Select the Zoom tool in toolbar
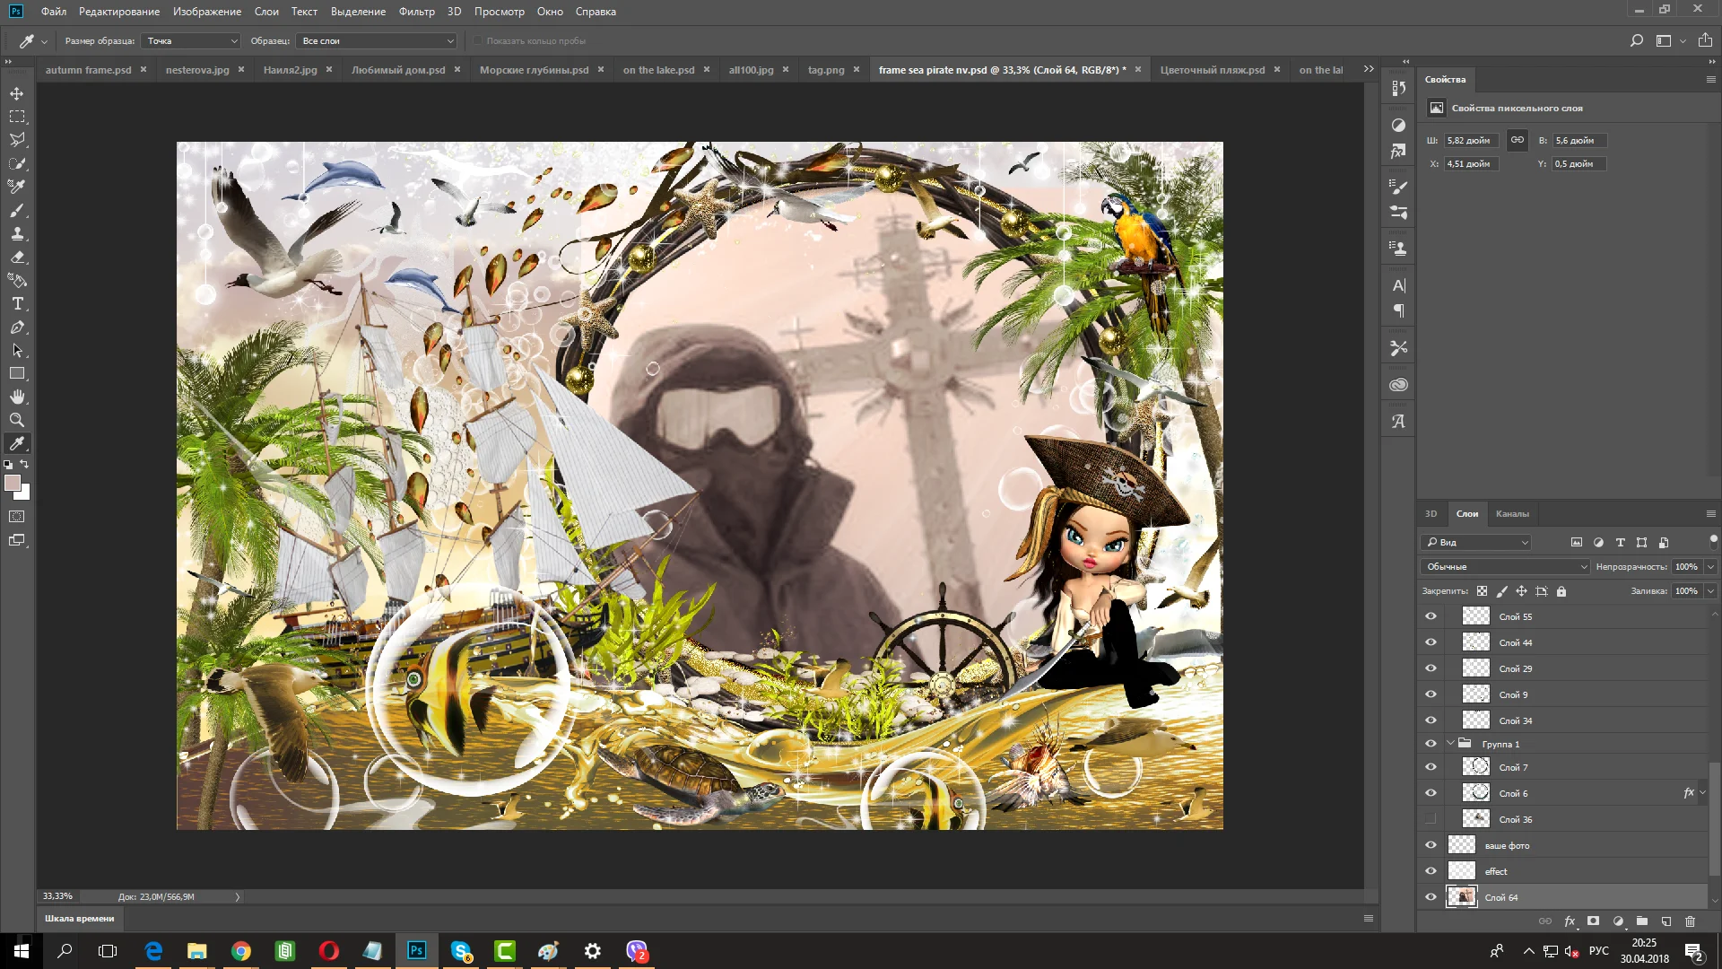This screenshot has width=1722, height=969. (17, 420)
